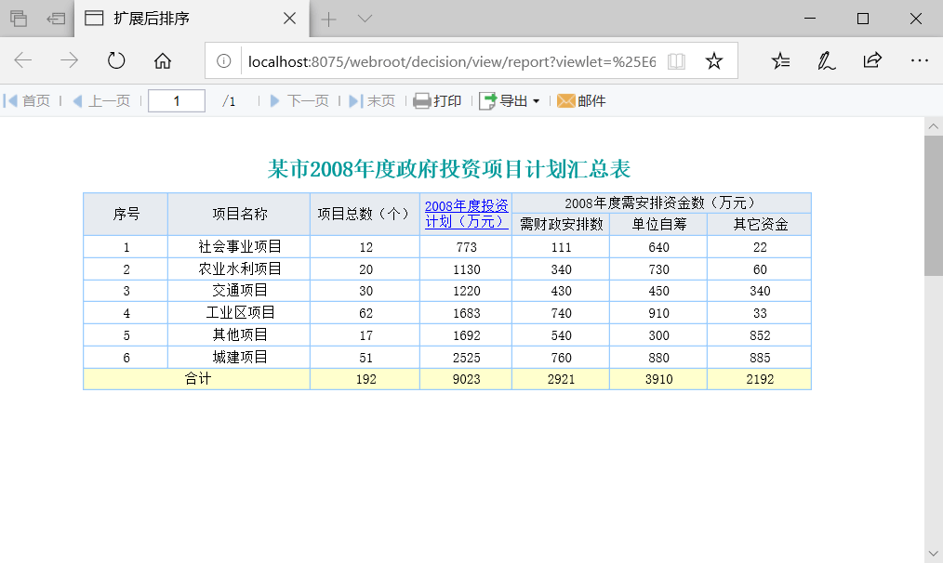
Task: Click the total value 9023
Action: [466, 379]
